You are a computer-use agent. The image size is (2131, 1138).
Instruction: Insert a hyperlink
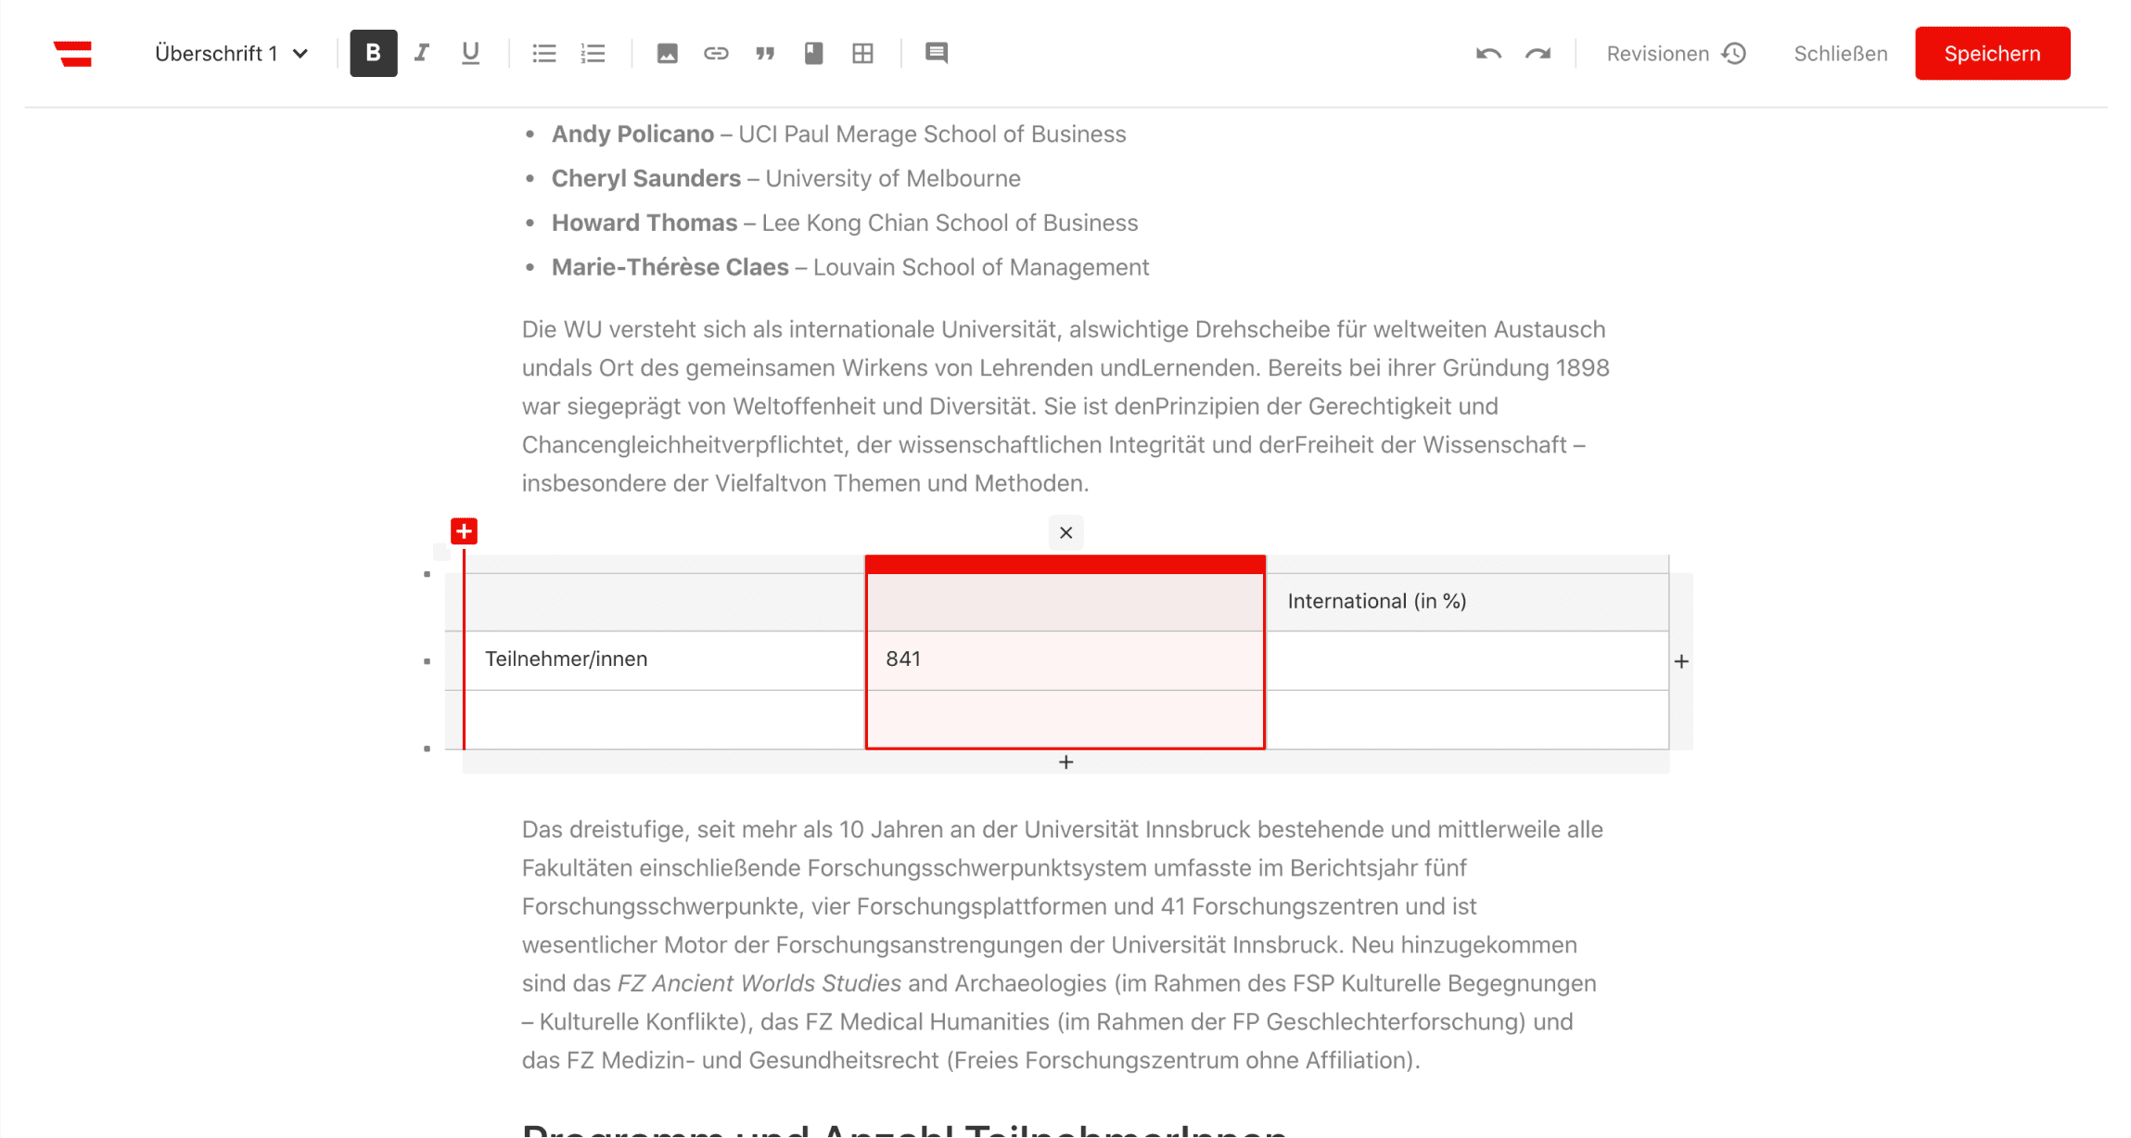point(716,53)
